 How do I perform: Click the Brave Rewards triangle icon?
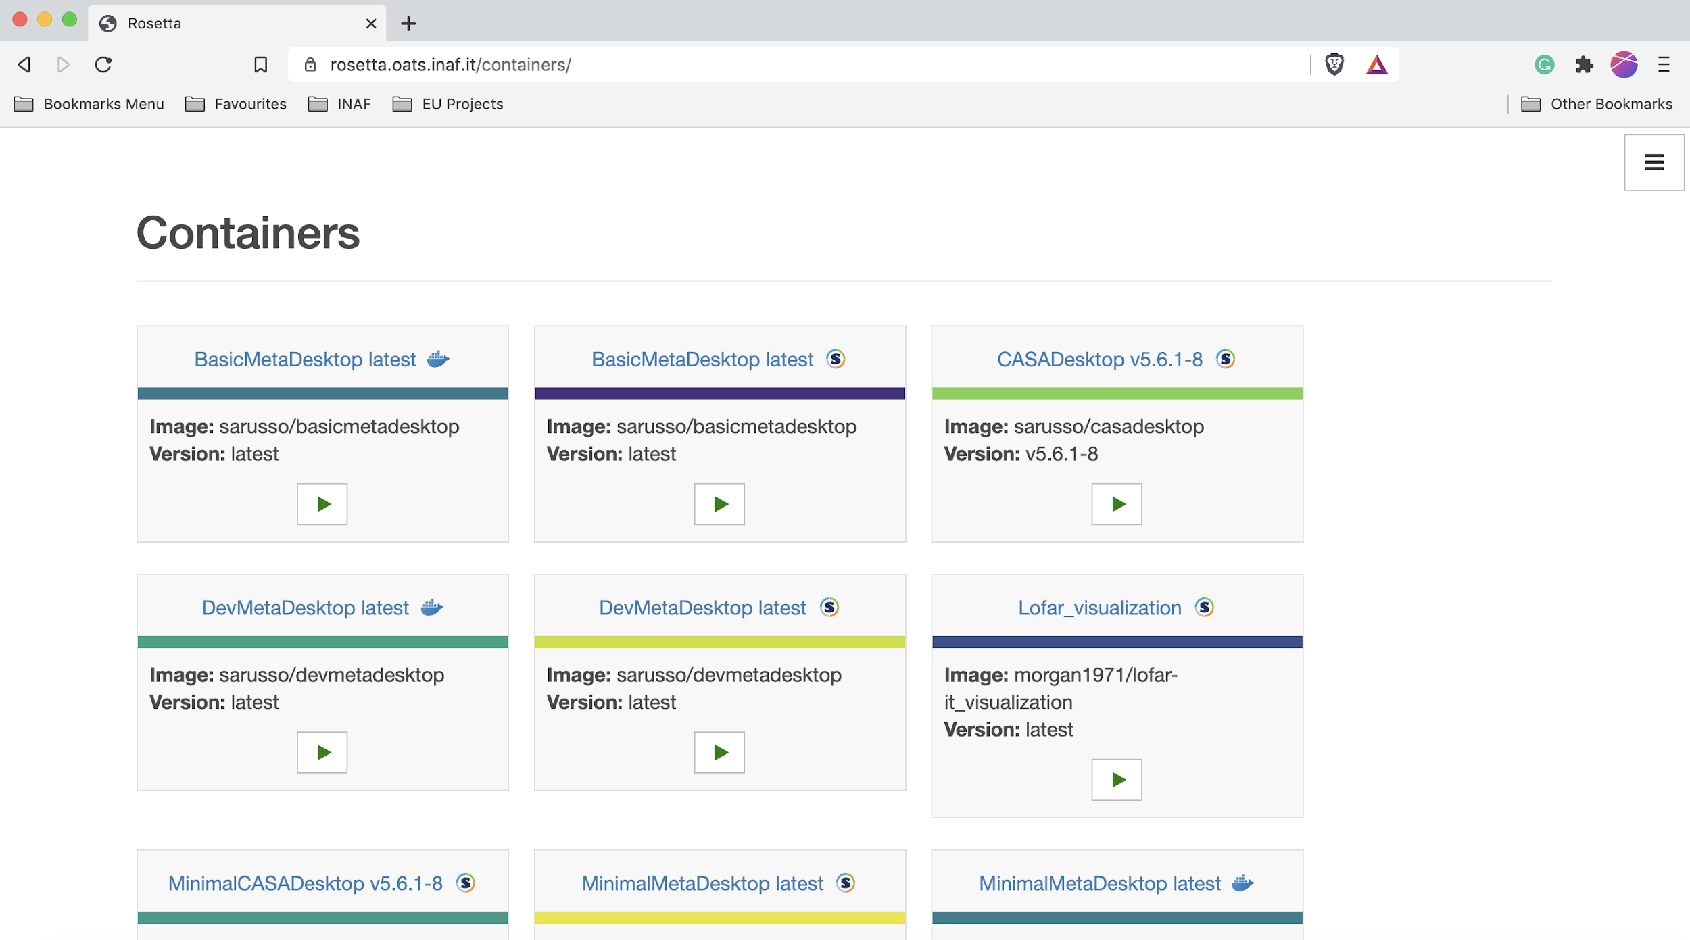pyautogui.click(x=1376, y=65)
